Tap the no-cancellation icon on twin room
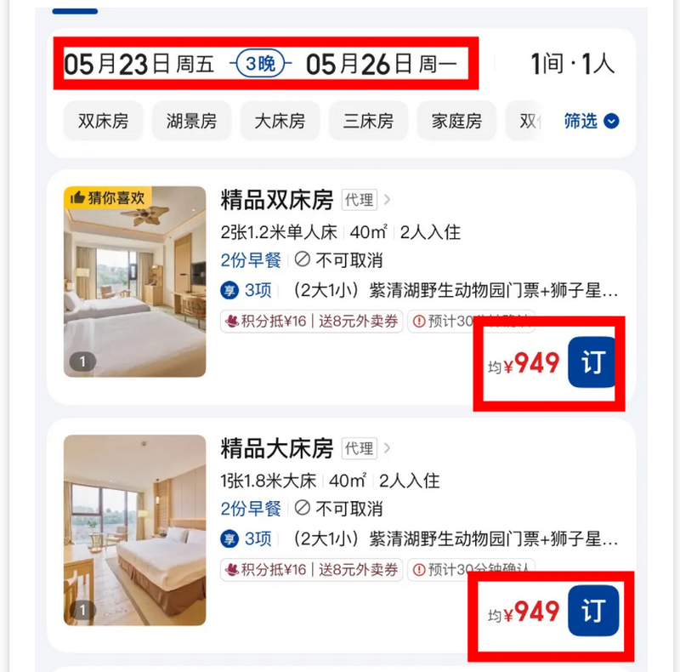Image resolution: width=680 pixels, height=672 pixels. pos(303,259)
